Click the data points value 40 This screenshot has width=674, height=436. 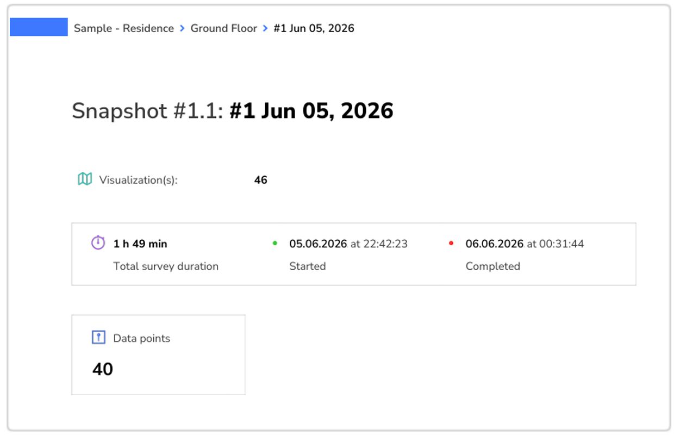[103, 369]
